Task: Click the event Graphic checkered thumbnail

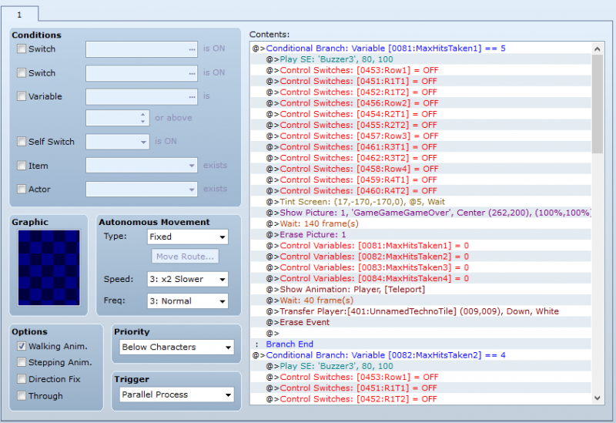Action: coord(49,267)
